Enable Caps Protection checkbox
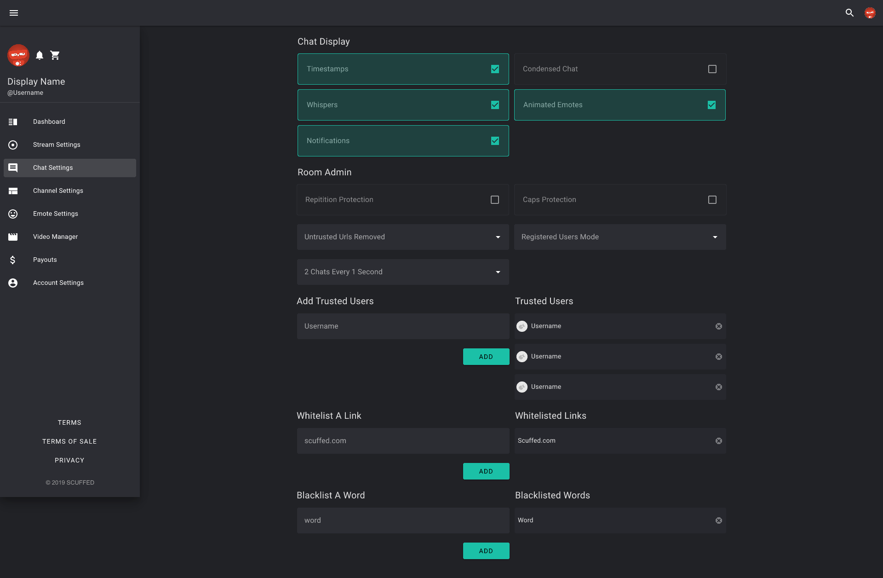 pos(712,200)
